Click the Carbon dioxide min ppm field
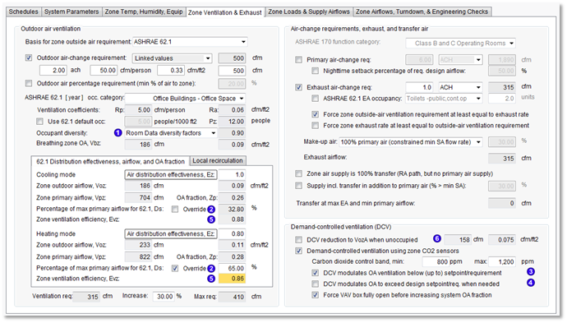Image resolution: width=567 pixels, height=323 pixels. click(x=436, y=261)
